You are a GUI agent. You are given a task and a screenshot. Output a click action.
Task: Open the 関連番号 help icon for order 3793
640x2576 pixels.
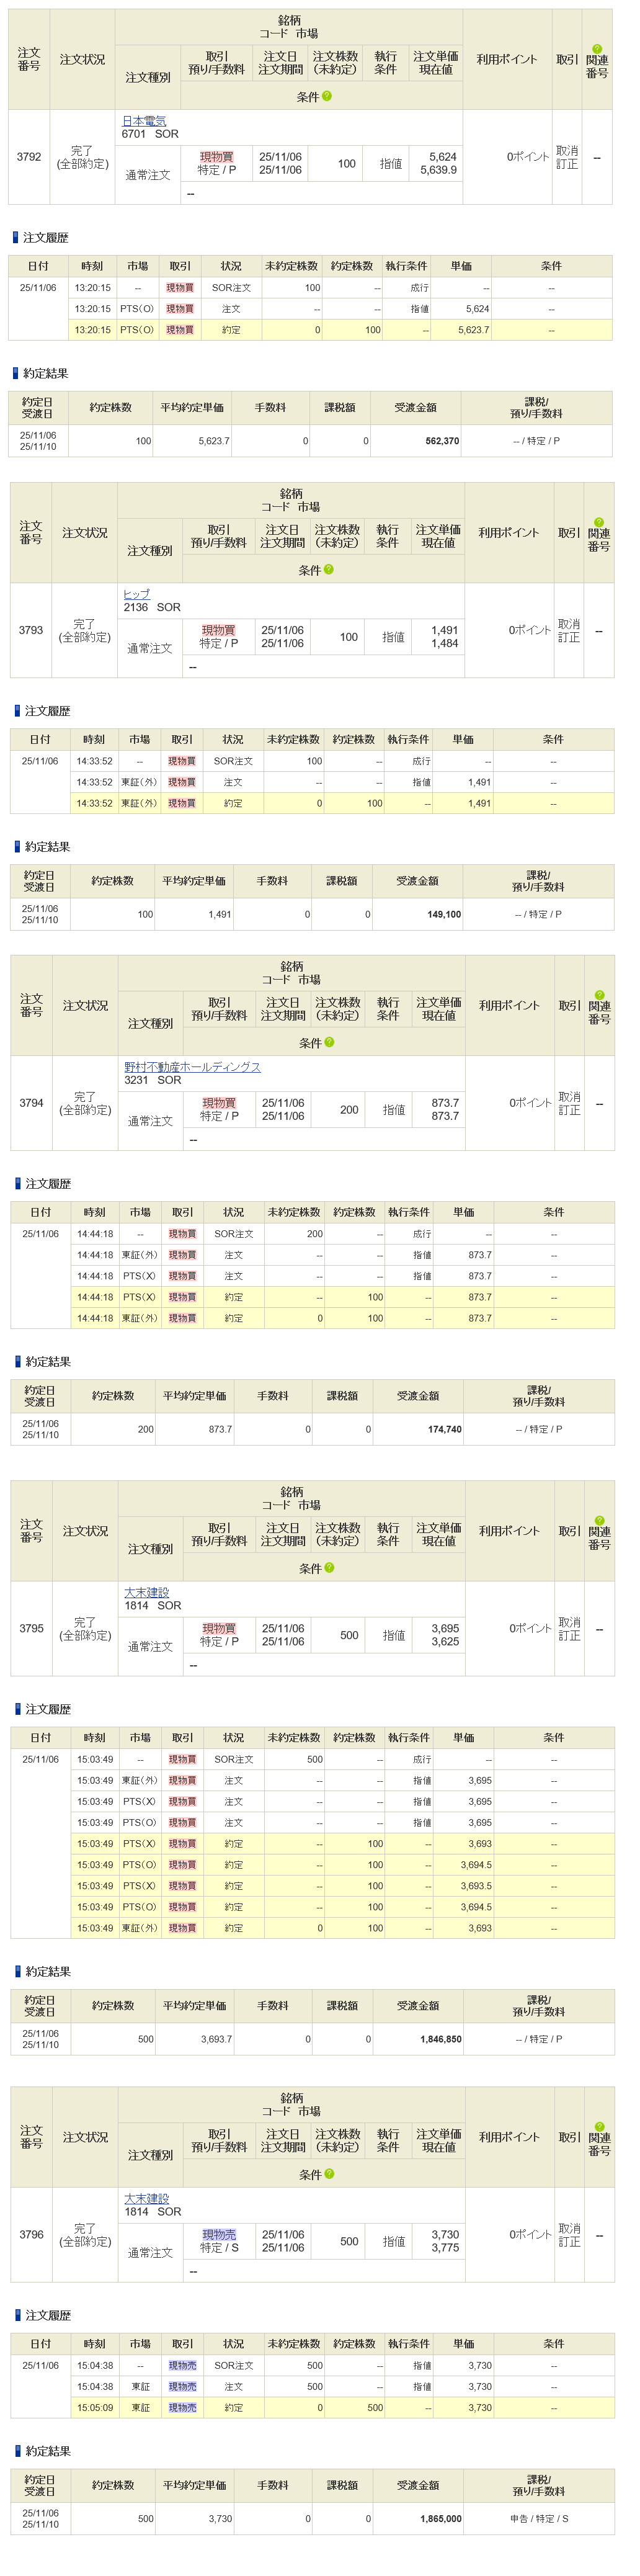[599, 522]
